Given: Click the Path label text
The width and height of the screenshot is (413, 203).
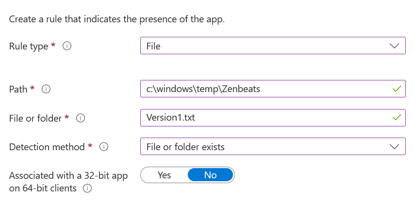Looking at the screenshot, I should [19, 89].
